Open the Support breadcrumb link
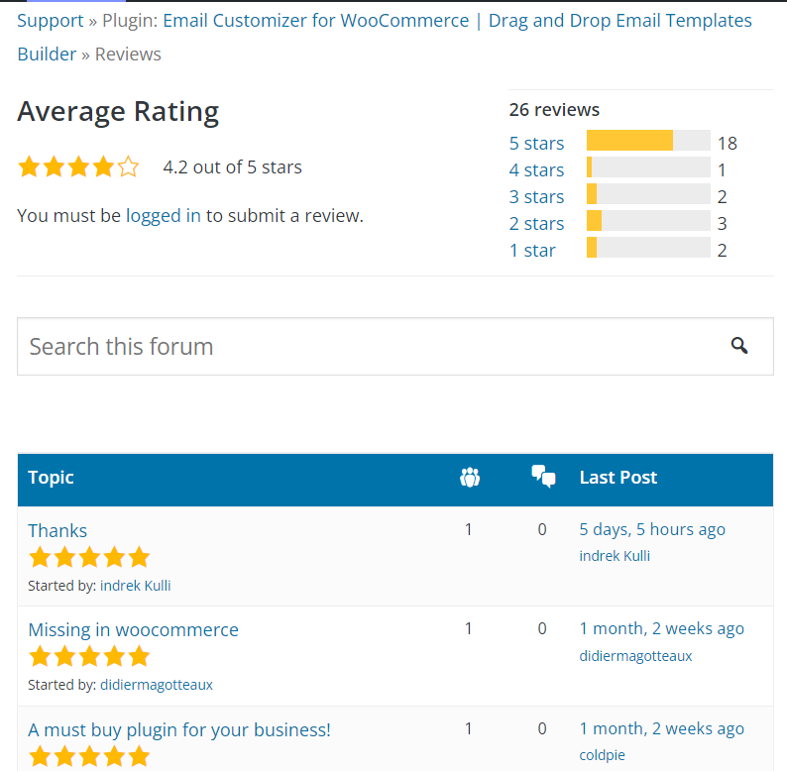The width and height of the screenshot is (787, 771). pyautogui.click(x=51, y=21)
